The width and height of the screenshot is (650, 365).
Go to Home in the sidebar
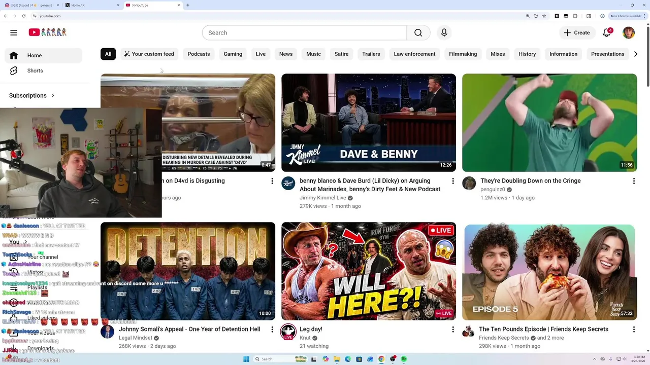(x=43, y=55)
